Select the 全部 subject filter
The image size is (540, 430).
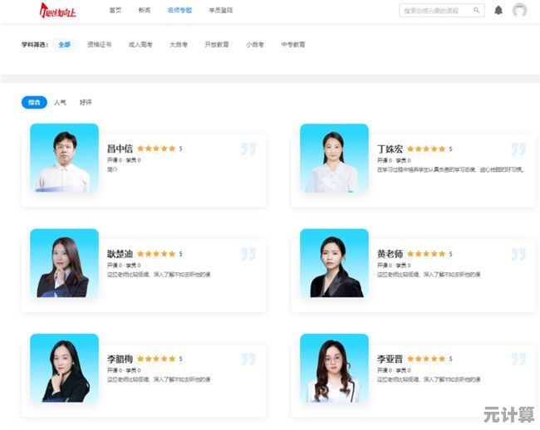click(64, 45)
